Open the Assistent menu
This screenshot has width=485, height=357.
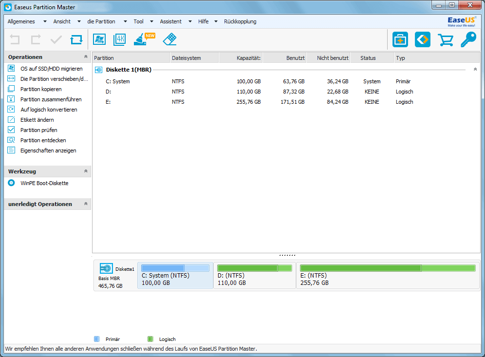(171, 21)
